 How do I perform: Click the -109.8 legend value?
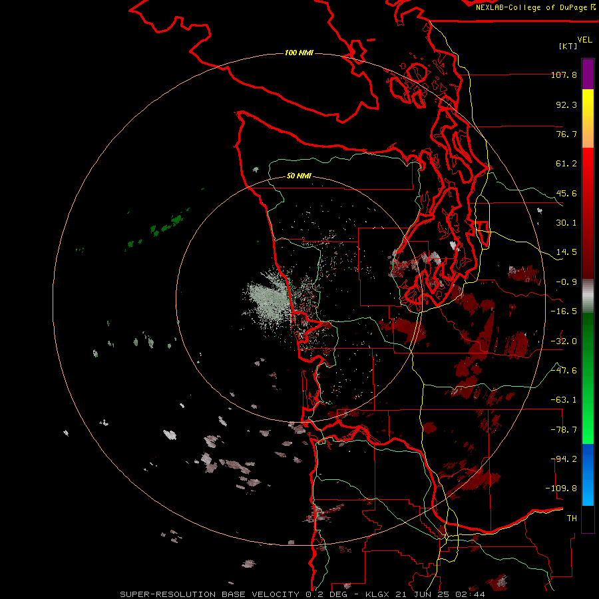561,489
